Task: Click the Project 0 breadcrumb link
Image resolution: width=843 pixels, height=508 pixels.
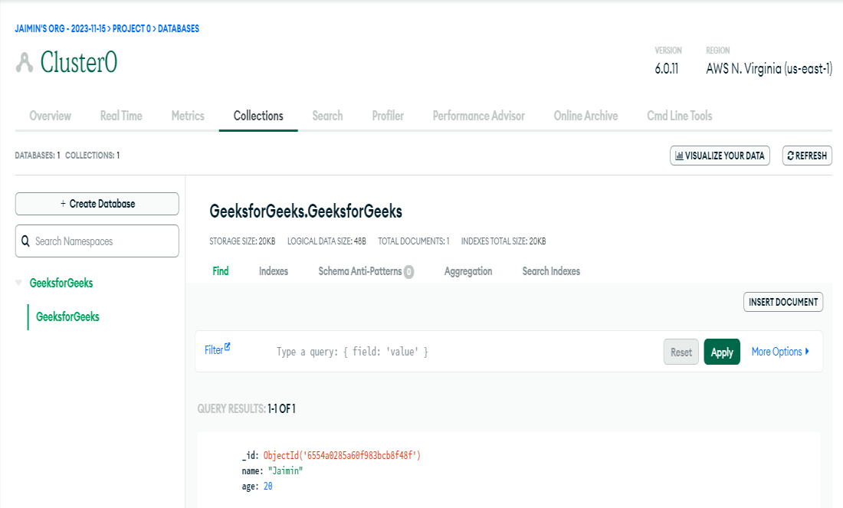Action: coord(131,28)
